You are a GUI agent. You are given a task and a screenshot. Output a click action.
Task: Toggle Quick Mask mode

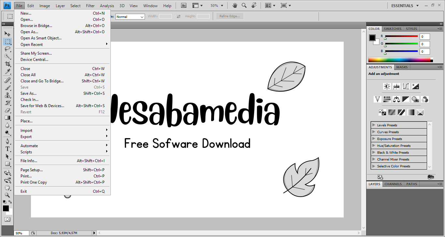click(x=7, y=219)
